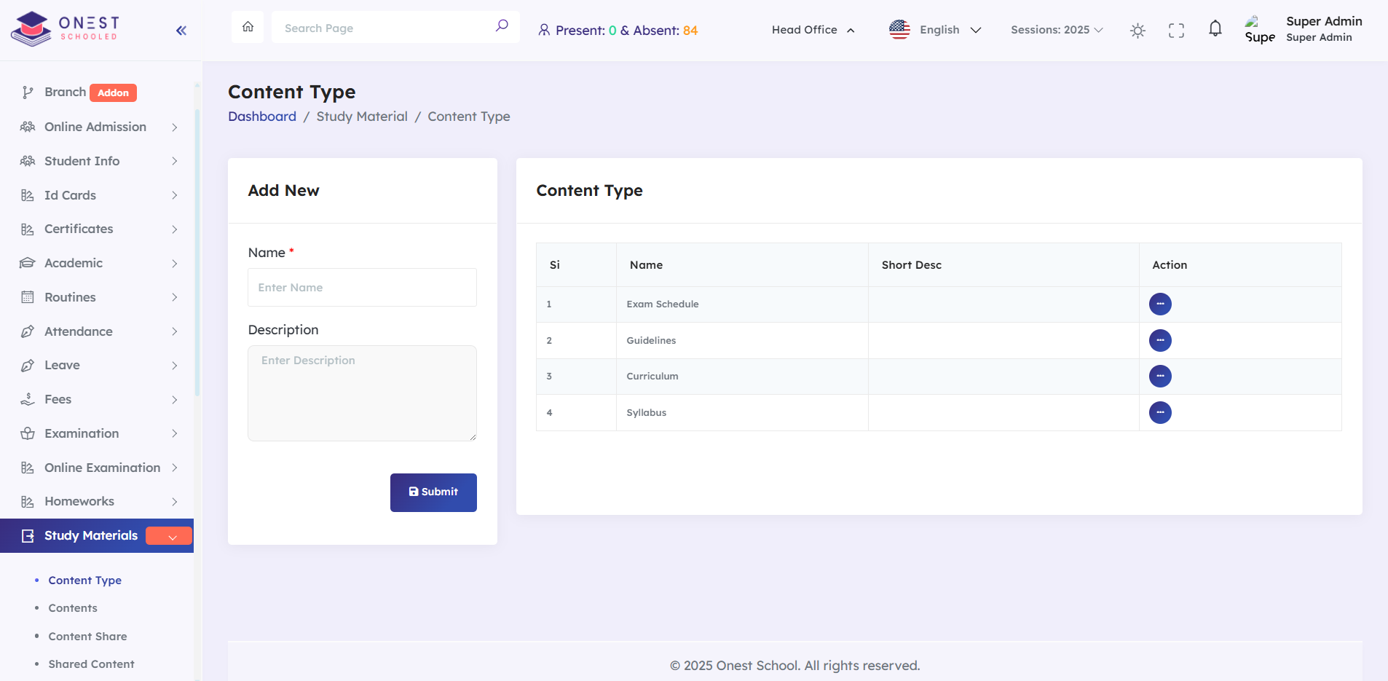Open the Sessions: 2025 dropdown

pyautogui.click(x=1057, y=30)
